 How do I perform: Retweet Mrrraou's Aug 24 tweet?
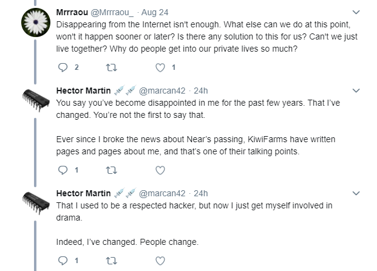coord(112,67)
